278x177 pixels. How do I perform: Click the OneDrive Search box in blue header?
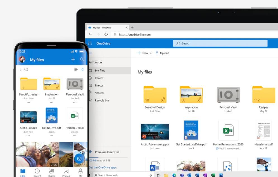tap(220, 43)
